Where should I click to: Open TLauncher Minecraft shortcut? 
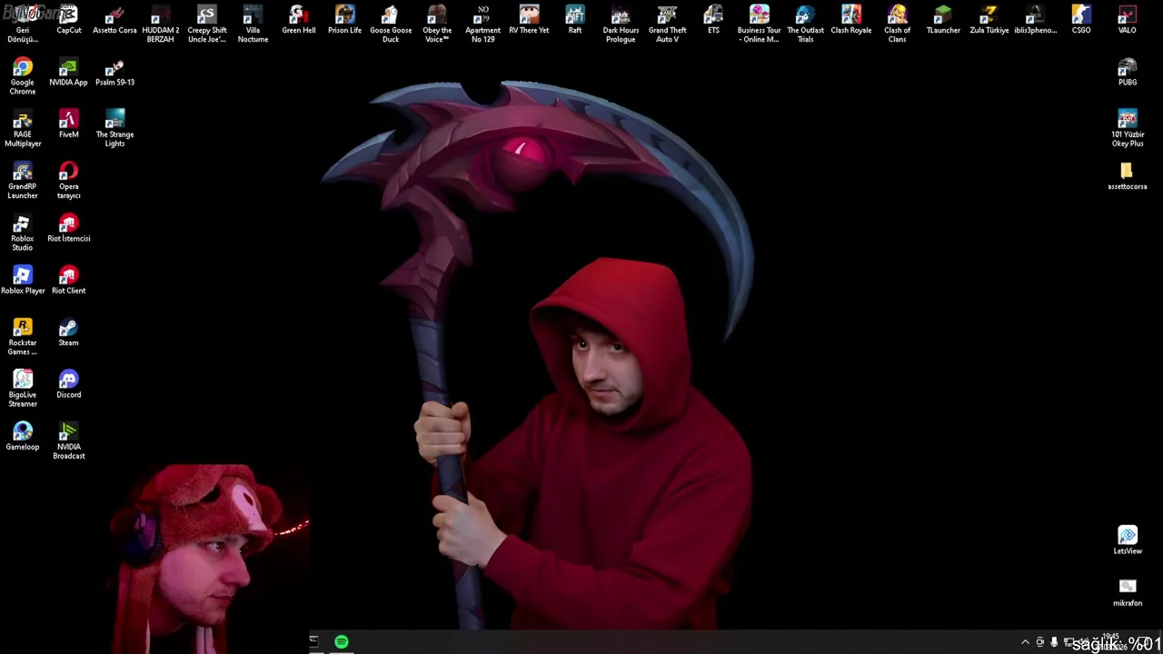[x=943, y=21]
